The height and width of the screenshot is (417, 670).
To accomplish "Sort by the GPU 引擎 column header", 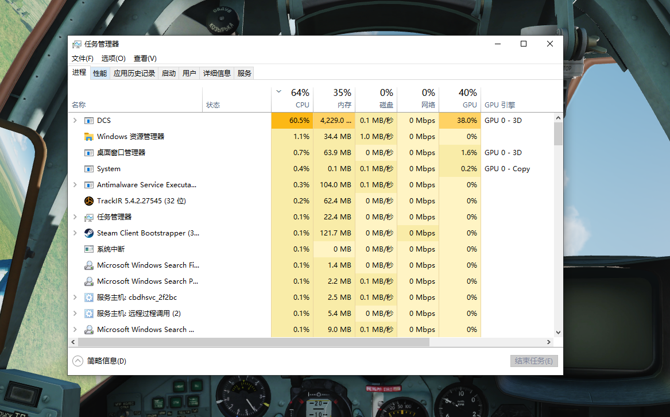I will click(x=517, y=99).
